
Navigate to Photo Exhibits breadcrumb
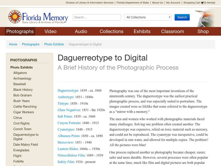coord(54,44)
